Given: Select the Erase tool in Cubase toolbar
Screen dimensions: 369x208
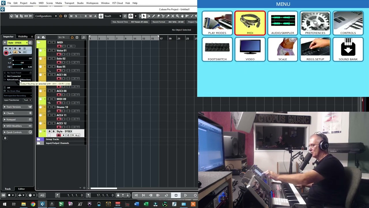Looking at the screenshot, I should 158,16.
